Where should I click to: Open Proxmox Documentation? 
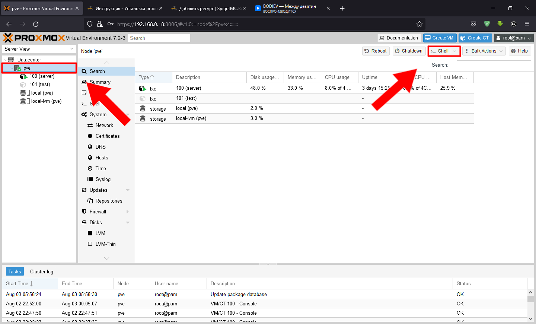tap(399, 38)
